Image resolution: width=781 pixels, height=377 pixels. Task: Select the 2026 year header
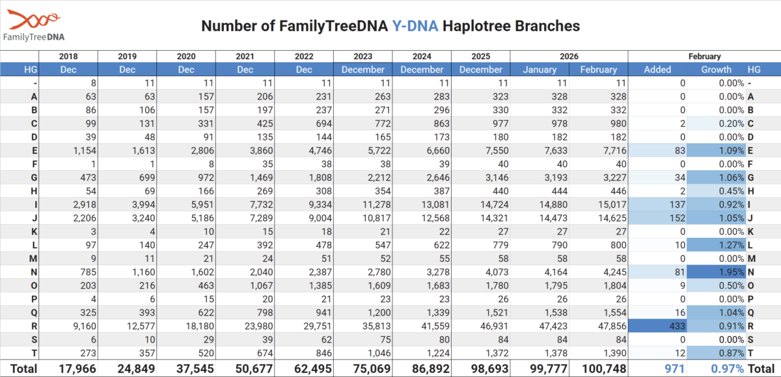[569, 57]
